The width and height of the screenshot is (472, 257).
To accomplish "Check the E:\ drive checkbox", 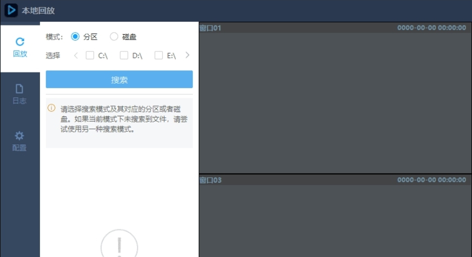I will 159,55.
